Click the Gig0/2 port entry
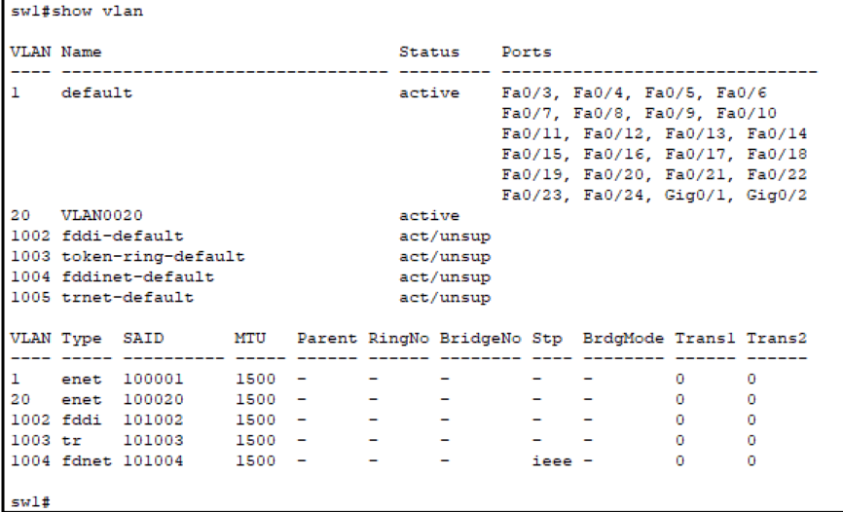The height and width of the screenshot is (512, 843). pyautogui.click(x=787, y=195)
